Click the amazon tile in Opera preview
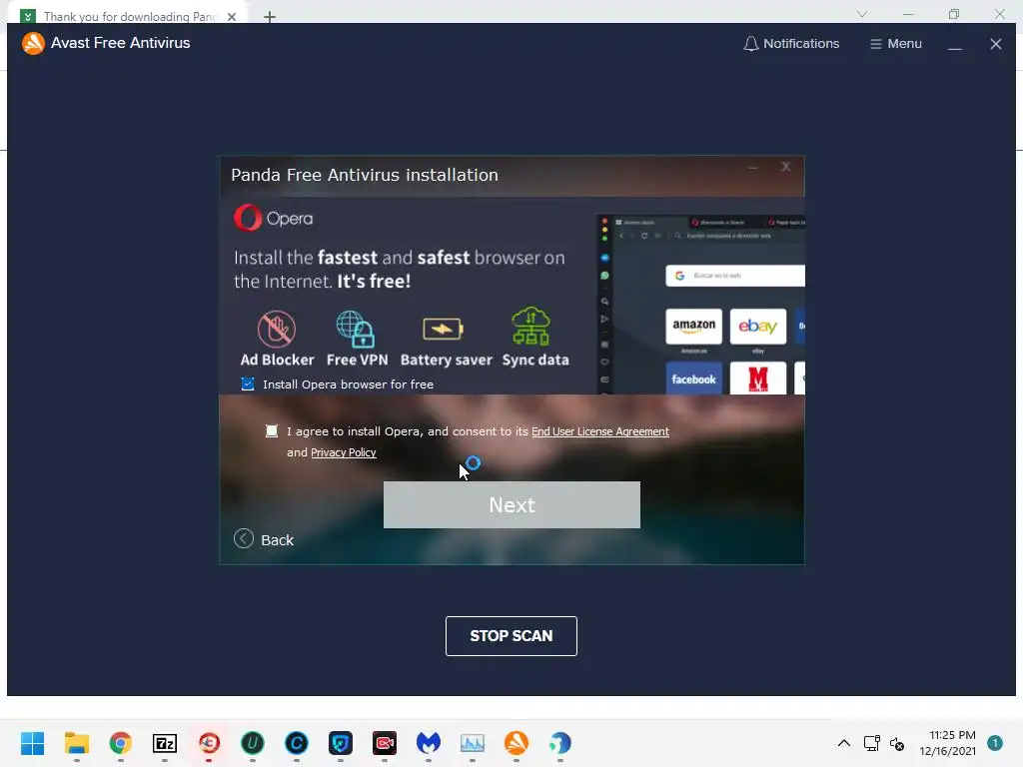 [693, 326]
